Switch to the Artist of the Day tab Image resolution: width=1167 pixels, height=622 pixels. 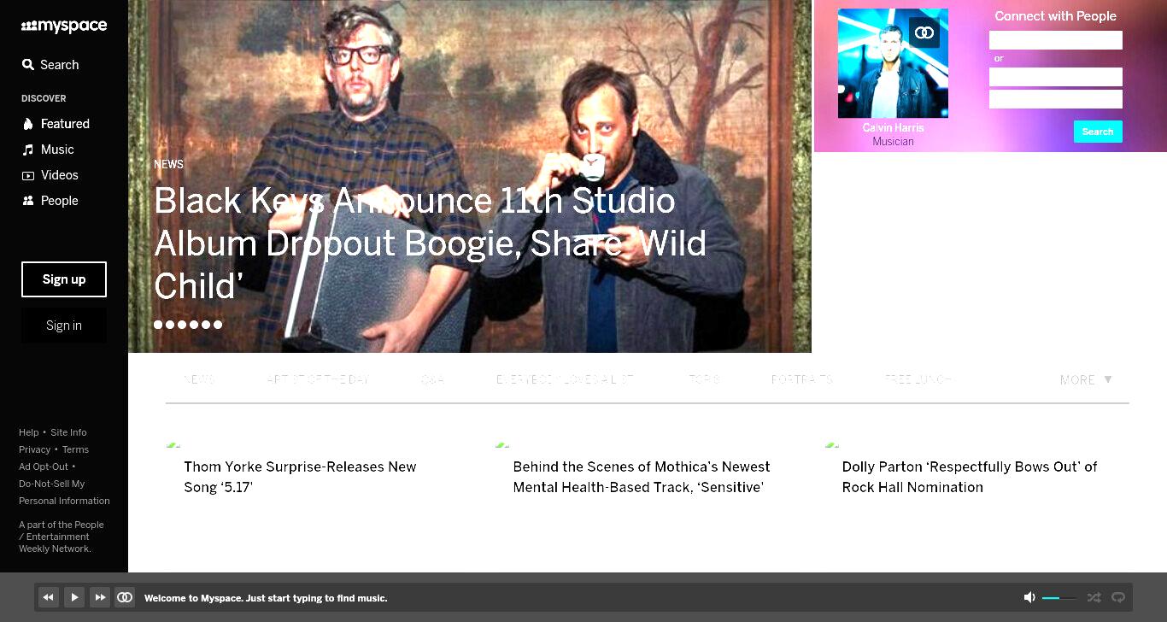pyautogui.click(x=318, y=379)
